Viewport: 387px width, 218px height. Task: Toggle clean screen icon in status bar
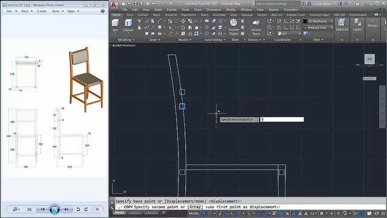[377, 213]
